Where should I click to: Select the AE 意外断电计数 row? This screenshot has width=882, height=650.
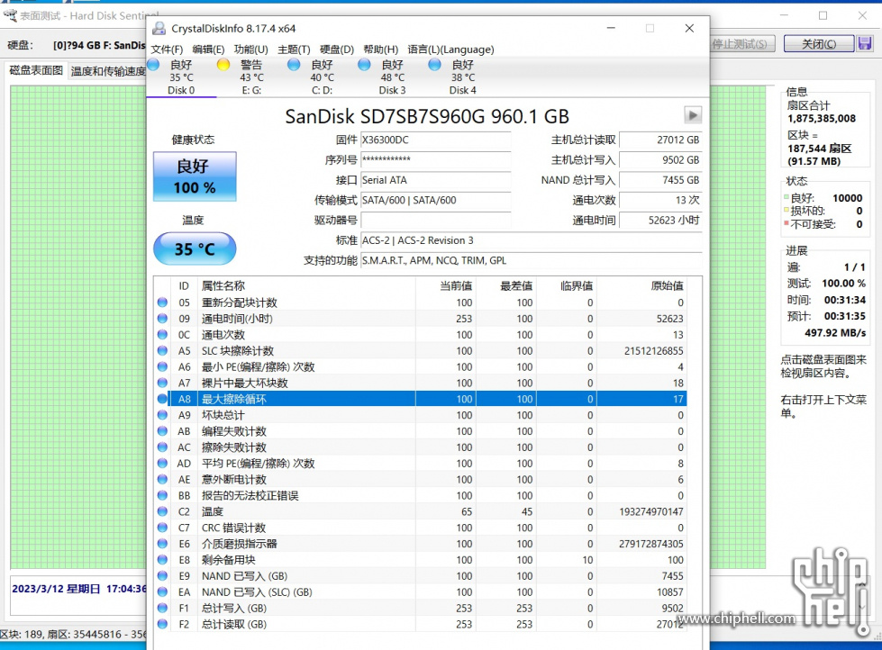click(420, 480)
